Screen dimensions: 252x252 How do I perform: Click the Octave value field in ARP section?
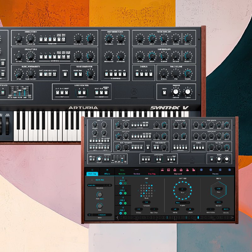point(139,209)
